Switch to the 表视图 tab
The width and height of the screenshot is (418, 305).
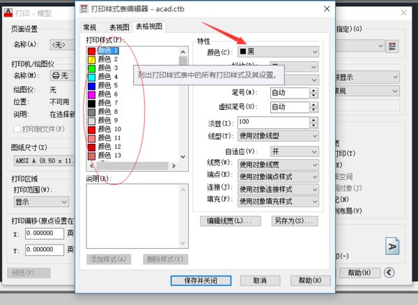point(119,27)
